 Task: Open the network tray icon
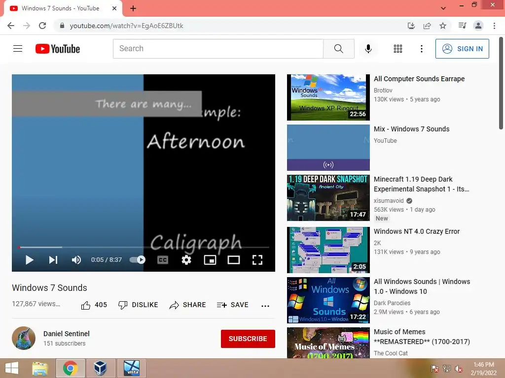pos(447,369)
